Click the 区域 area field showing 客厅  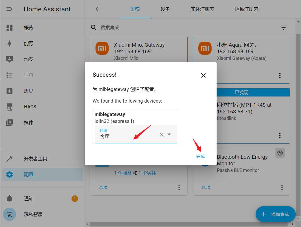[x=136, y=134]
